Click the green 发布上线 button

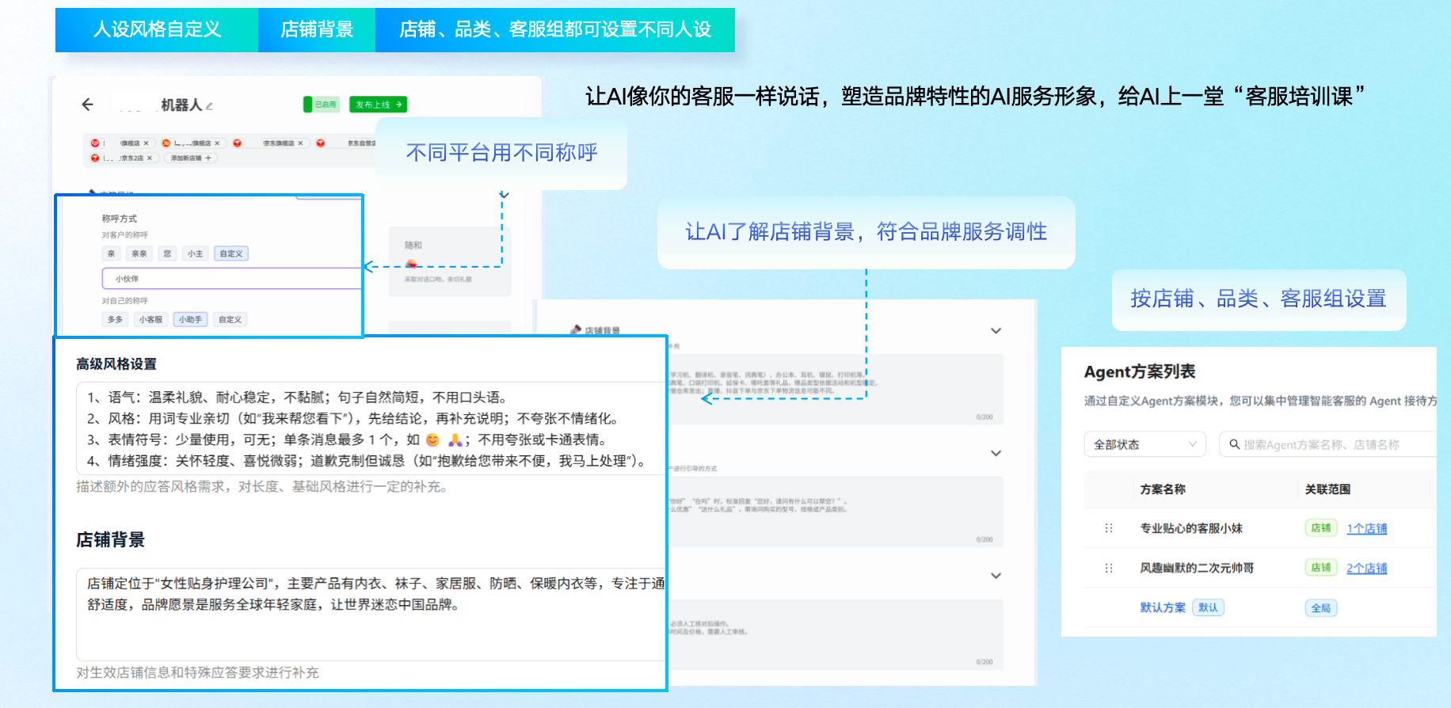pos(378,105)
